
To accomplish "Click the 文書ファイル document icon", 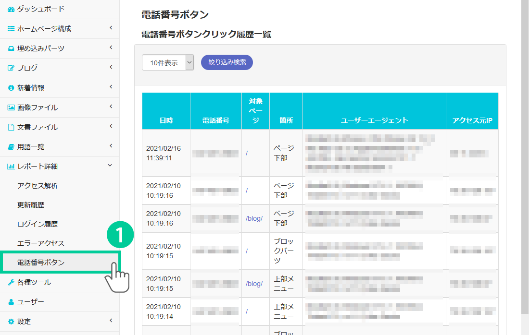I will [x=11, y=127].
